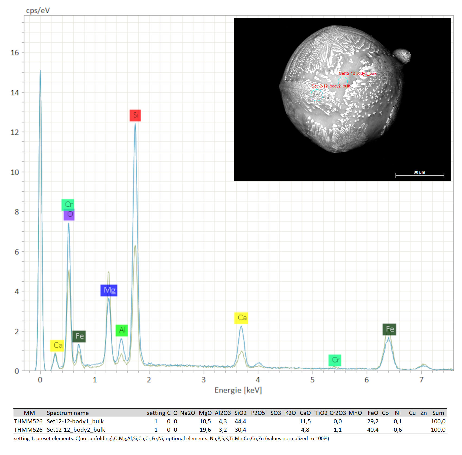
Task: Select the purple O element label
Action: [x=69, y=215]
